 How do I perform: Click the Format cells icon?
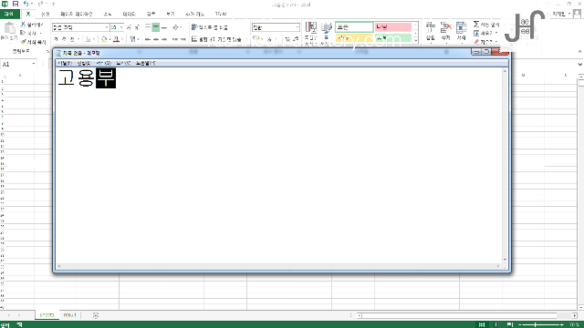462,27
